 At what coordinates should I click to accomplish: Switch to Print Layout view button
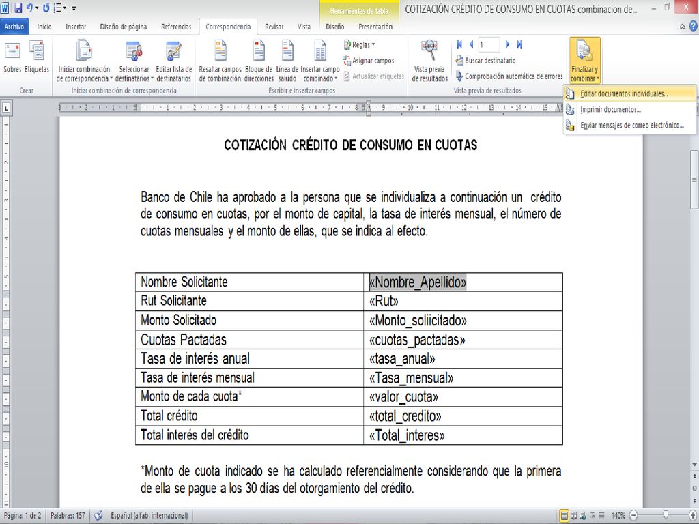[x=565, y=516]
